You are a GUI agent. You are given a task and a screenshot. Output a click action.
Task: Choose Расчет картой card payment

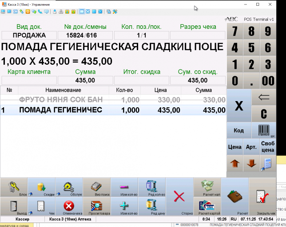(207, 206)
